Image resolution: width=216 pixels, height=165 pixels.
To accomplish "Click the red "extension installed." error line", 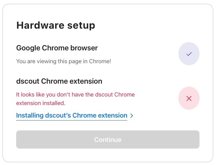I will click(41, 103).
